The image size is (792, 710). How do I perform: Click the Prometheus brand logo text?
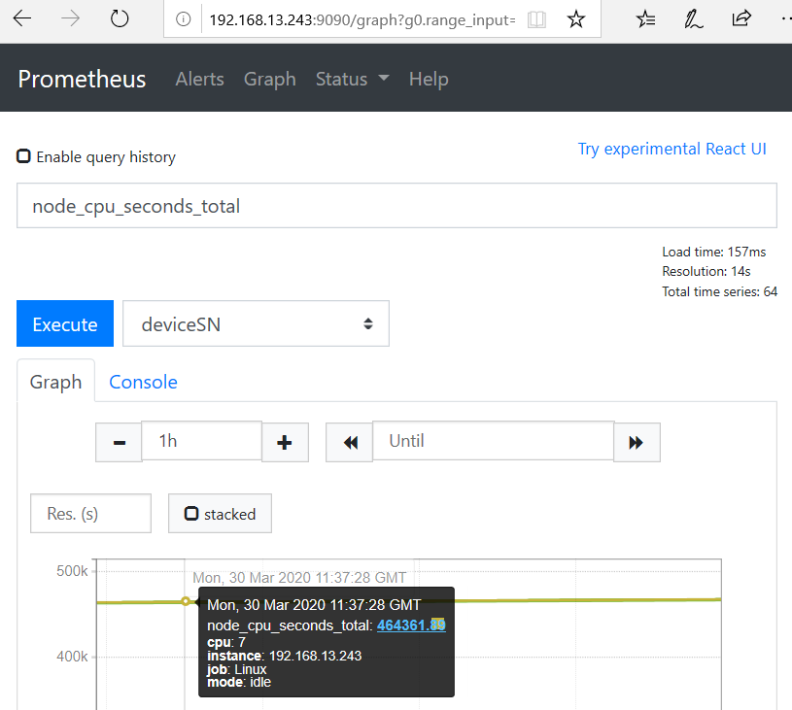tap(82, 79)
